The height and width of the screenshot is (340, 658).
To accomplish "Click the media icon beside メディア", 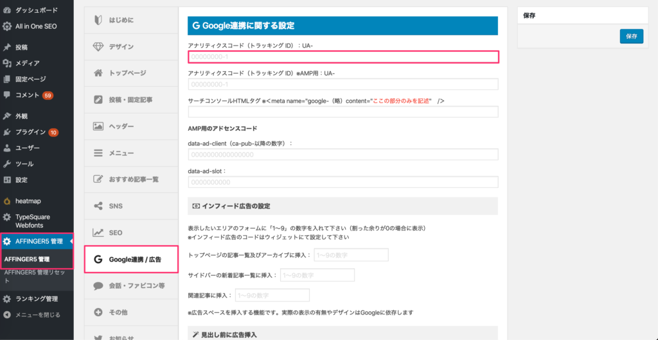I will click(6, 64).
